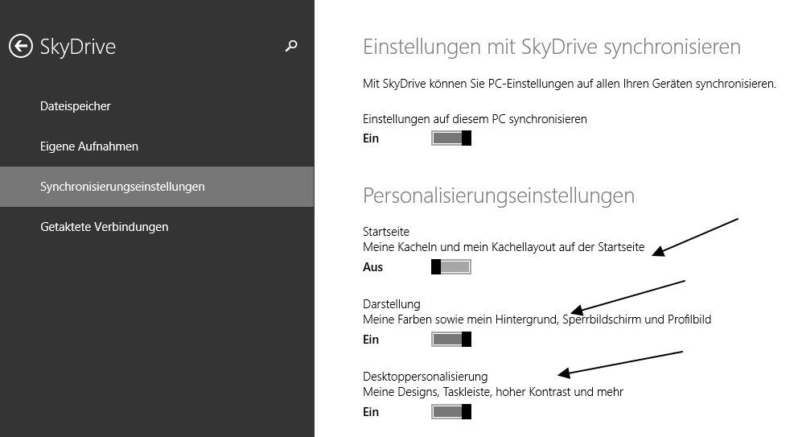Click the 'Aus' state label under Startseite
This screenshot has width=794, height=437.
pos(372,267)
